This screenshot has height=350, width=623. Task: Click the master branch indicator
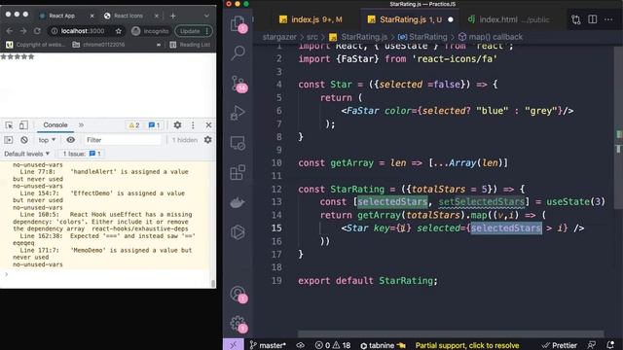click(267, 345)
